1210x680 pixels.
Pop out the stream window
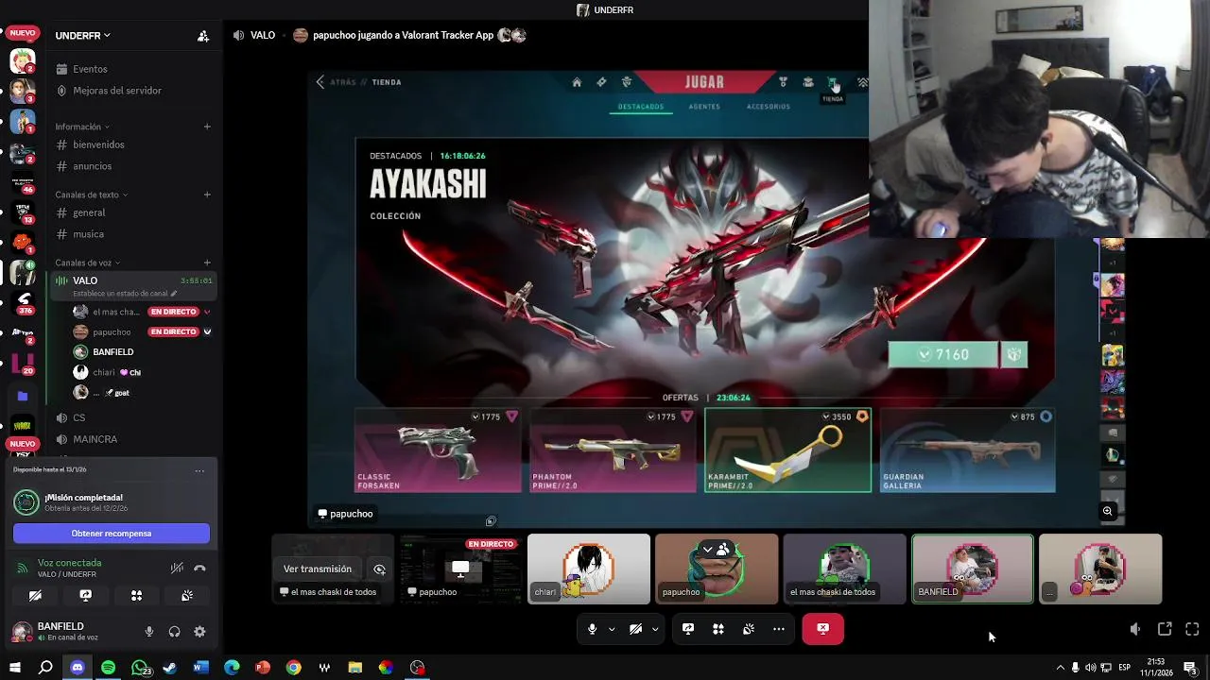1165,629
